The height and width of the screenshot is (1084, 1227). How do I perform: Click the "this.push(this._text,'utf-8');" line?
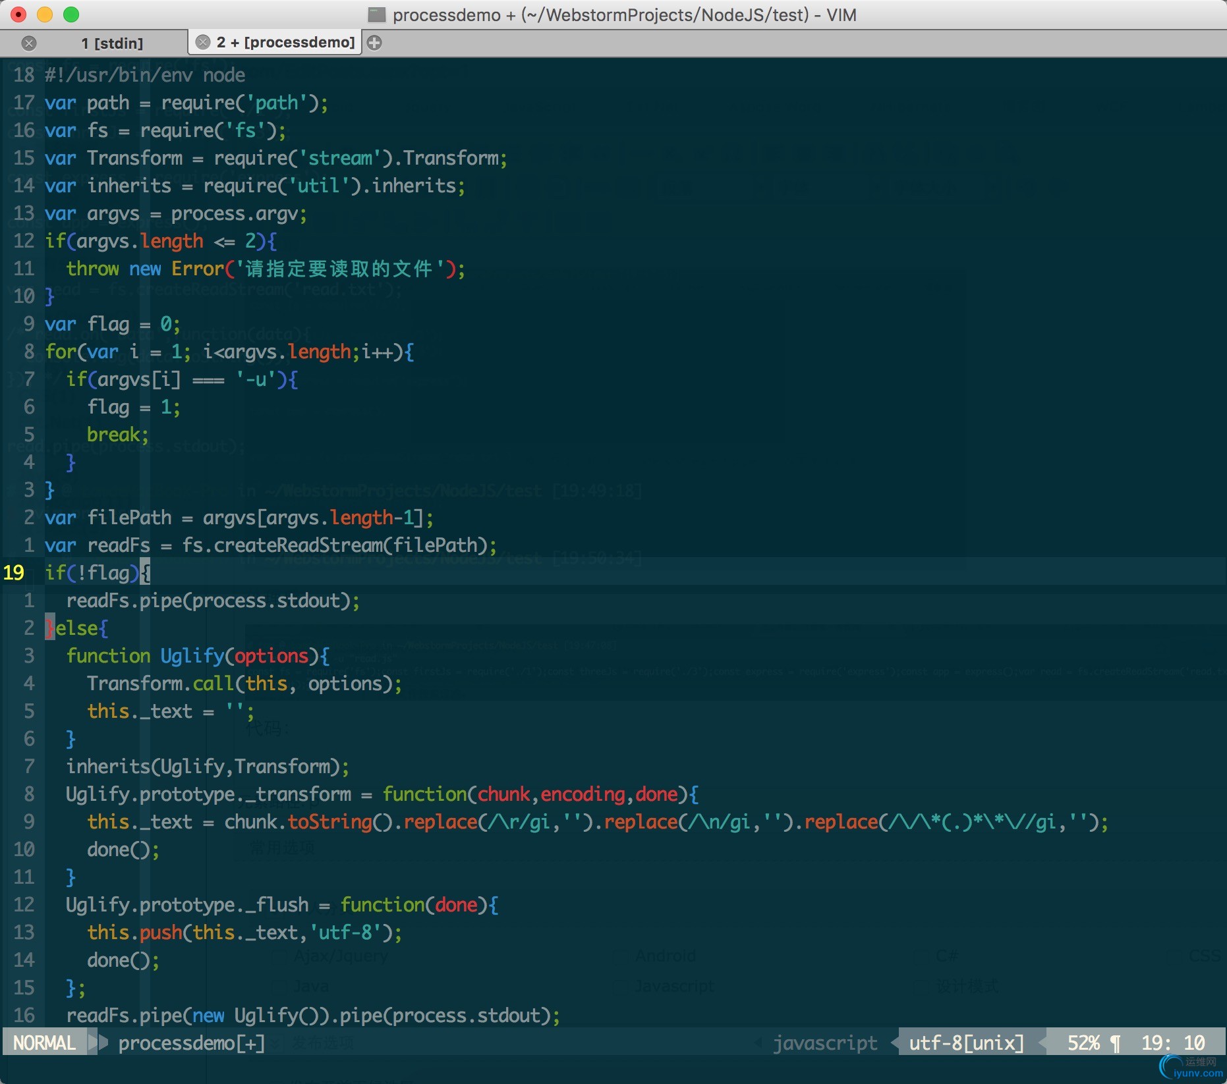click(x=244, y=933)
